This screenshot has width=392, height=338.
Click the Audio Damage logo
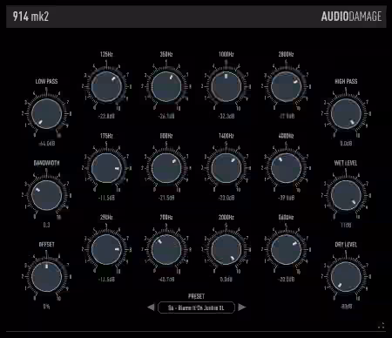pyautogui.click(x=351, y=17)
